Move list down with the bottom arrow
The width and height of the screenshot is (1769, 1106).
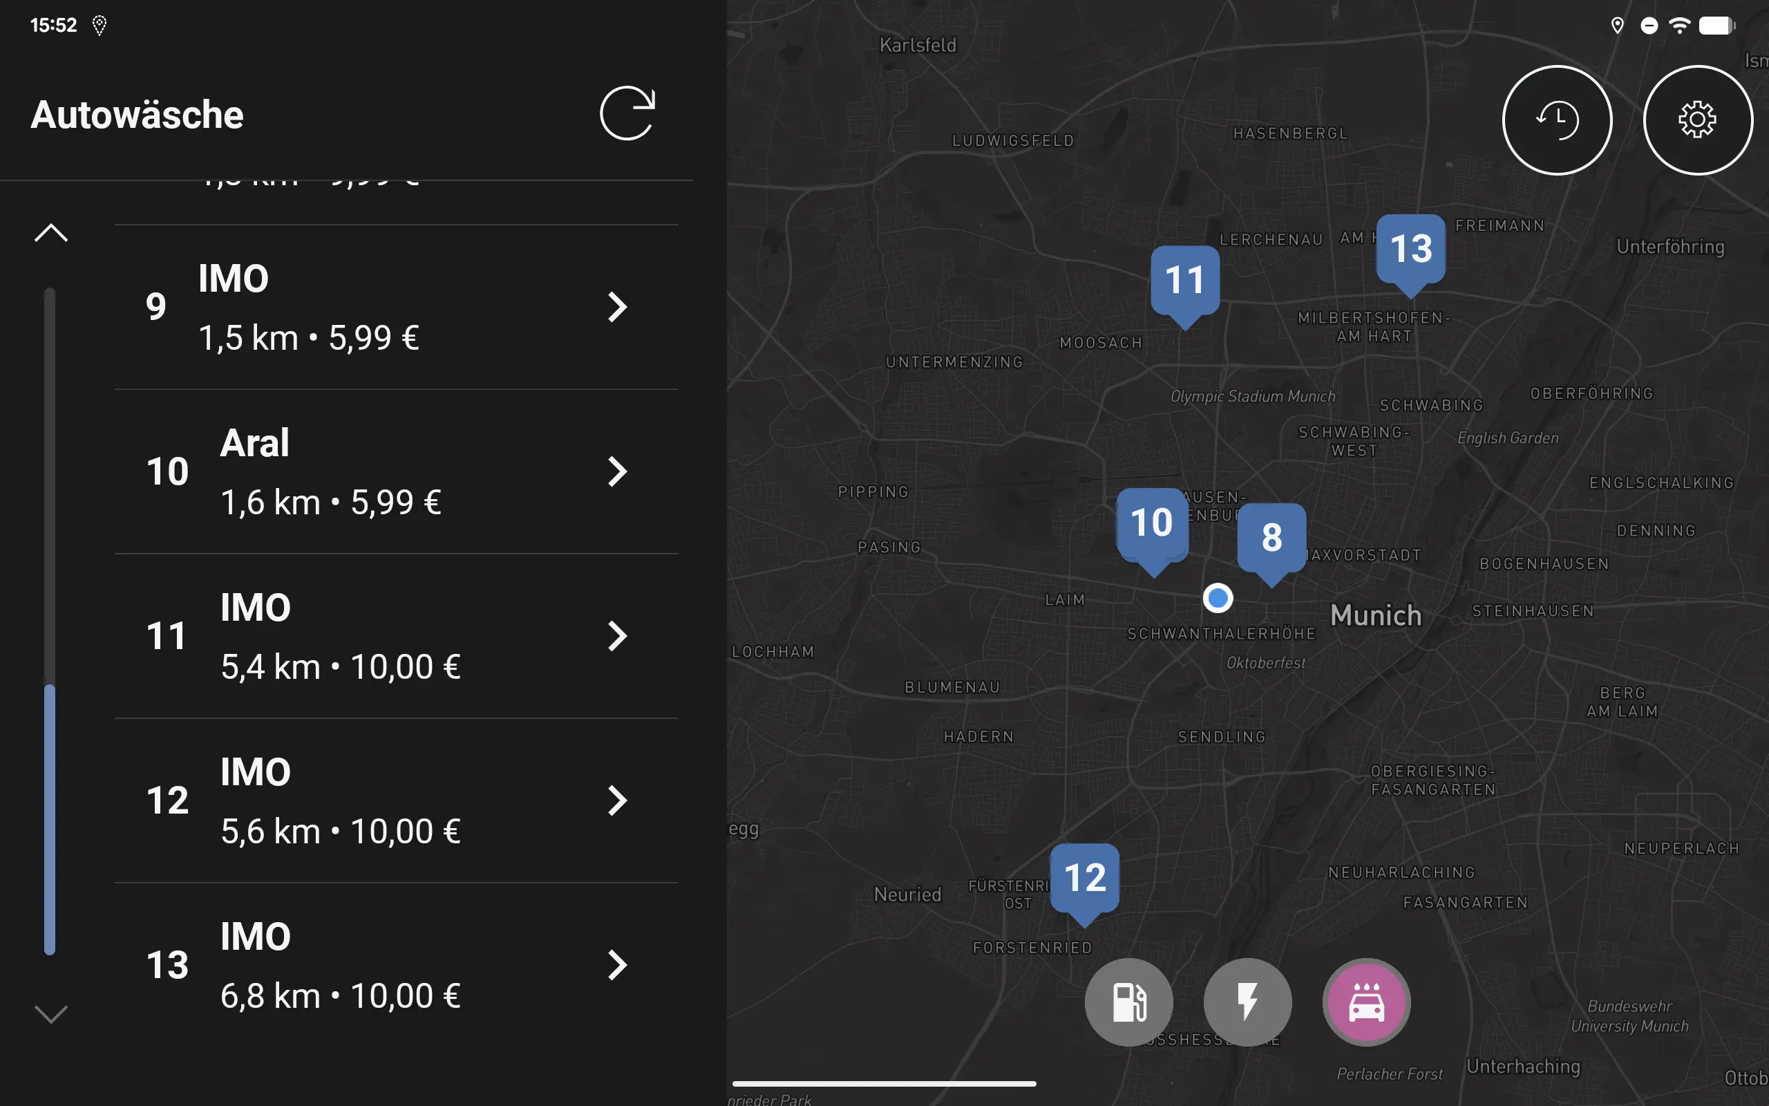click(51, 1014)
